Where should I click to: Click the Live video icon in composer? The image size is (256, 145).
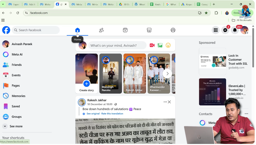(152, 45)
